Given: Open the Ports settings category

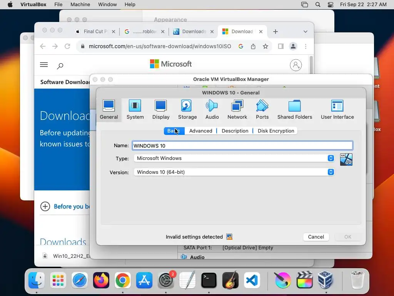Looking at the screenshot, I should point(262,109).
